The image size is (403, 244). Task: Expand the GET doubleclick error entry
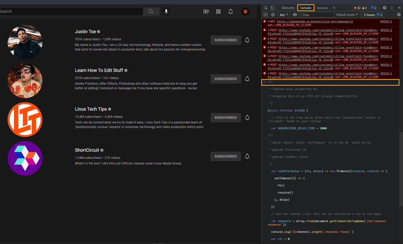coord(269,22)
